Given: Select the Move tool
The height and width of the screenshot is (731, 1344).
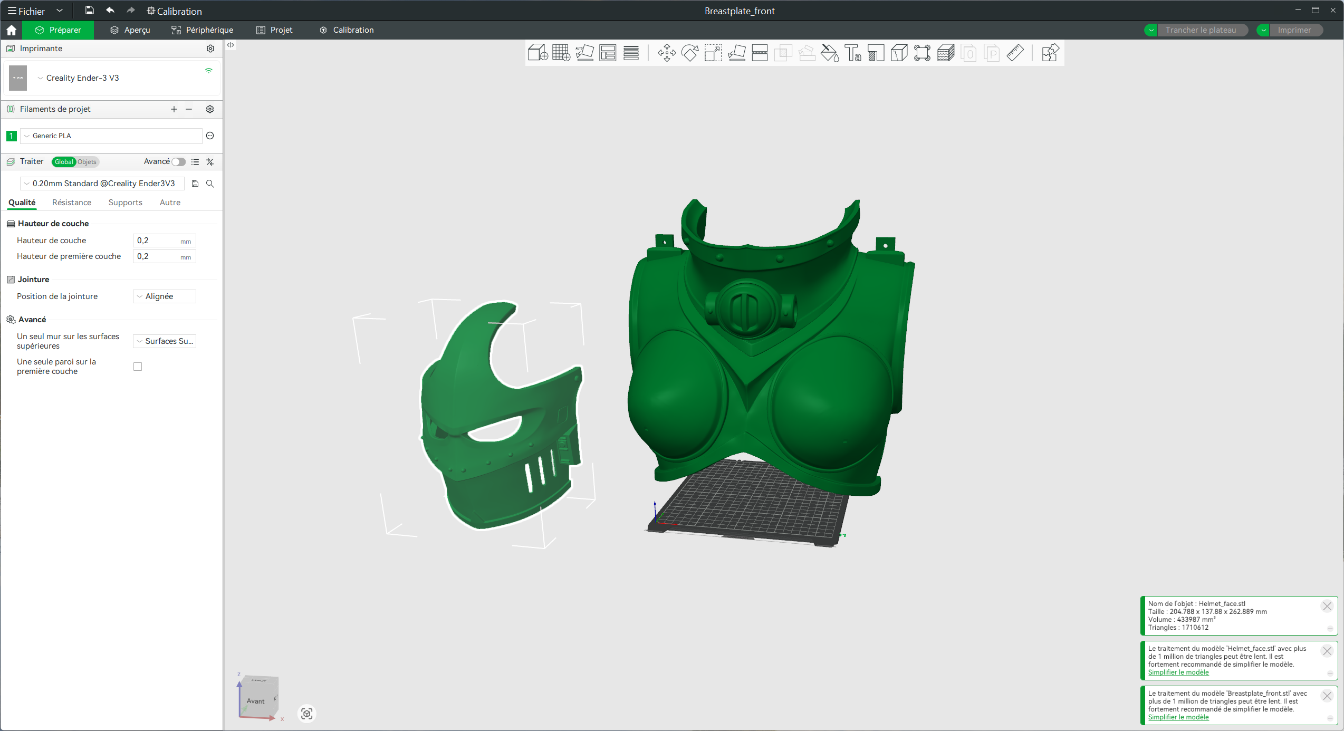Looking at the screenshot, I should pos(667,53).
